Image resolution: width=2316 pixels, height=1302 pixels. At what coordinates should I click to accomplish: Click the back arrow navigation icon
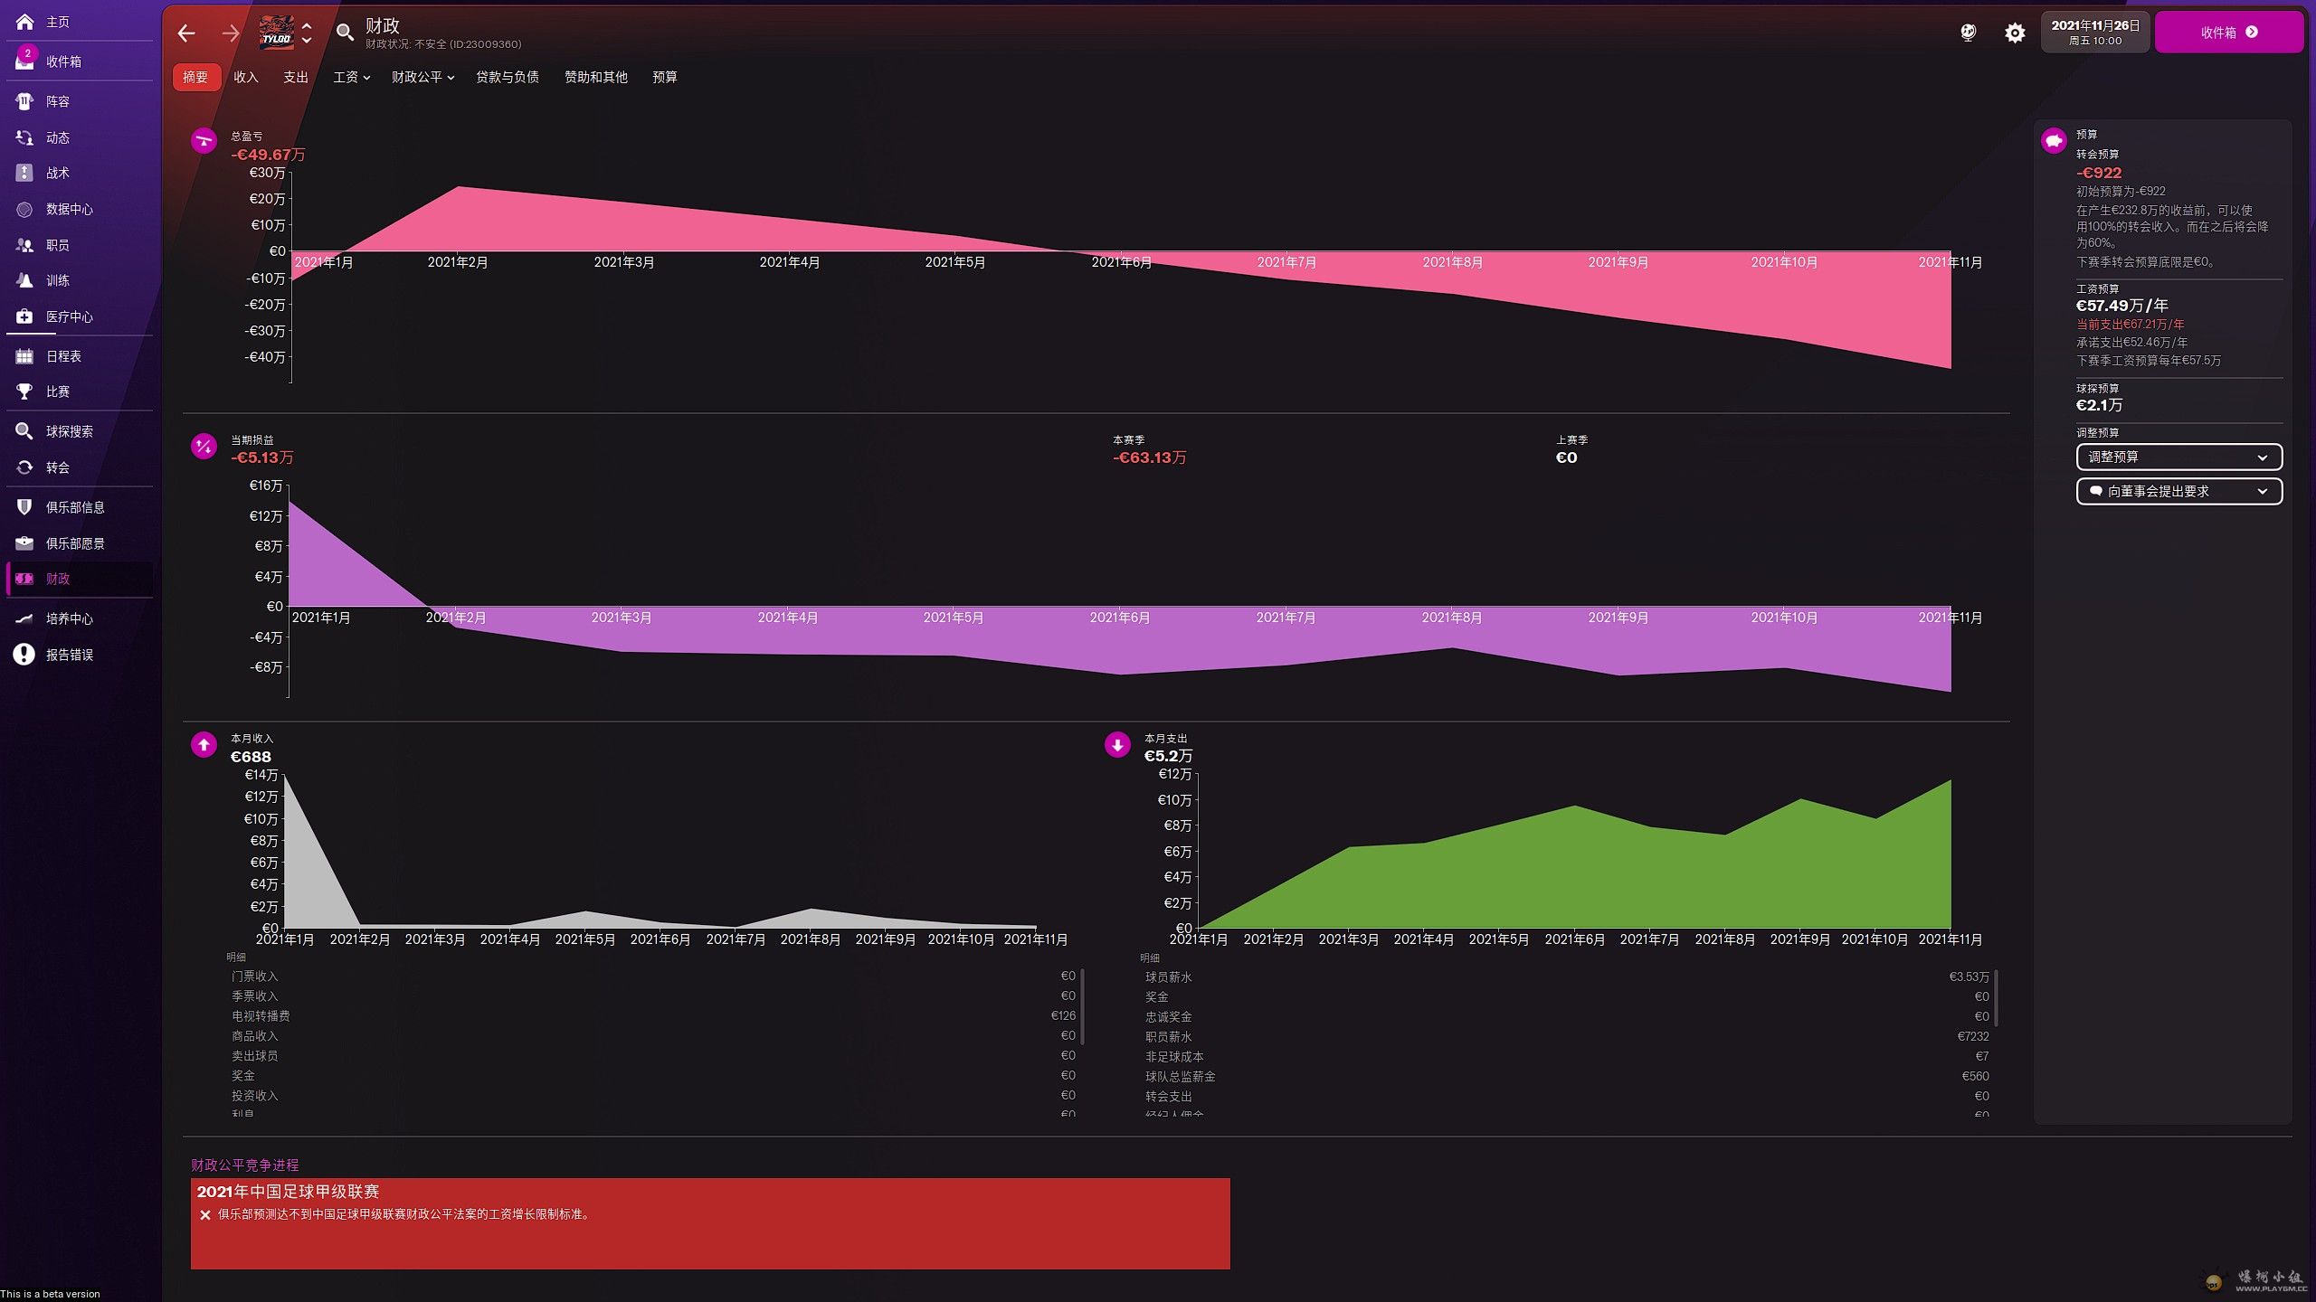point(186,33)
